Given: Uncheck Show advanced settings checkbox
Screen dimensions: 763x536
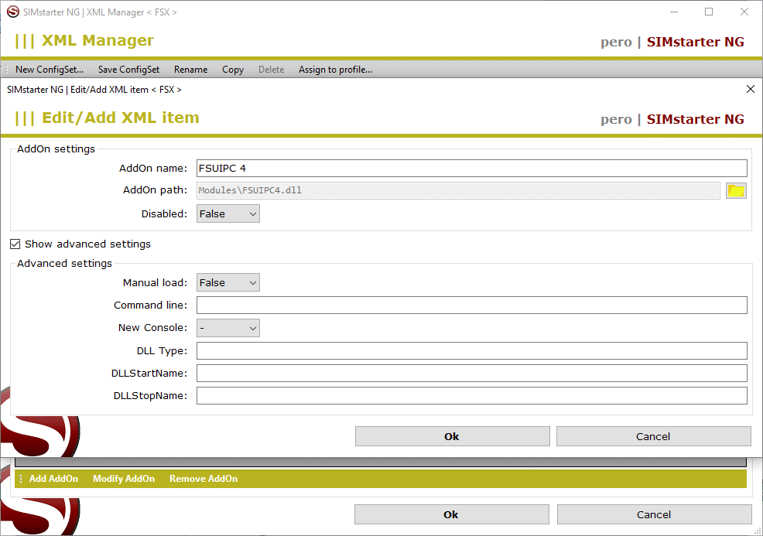Looking at the screenshot, I should [x=15, y=244].
